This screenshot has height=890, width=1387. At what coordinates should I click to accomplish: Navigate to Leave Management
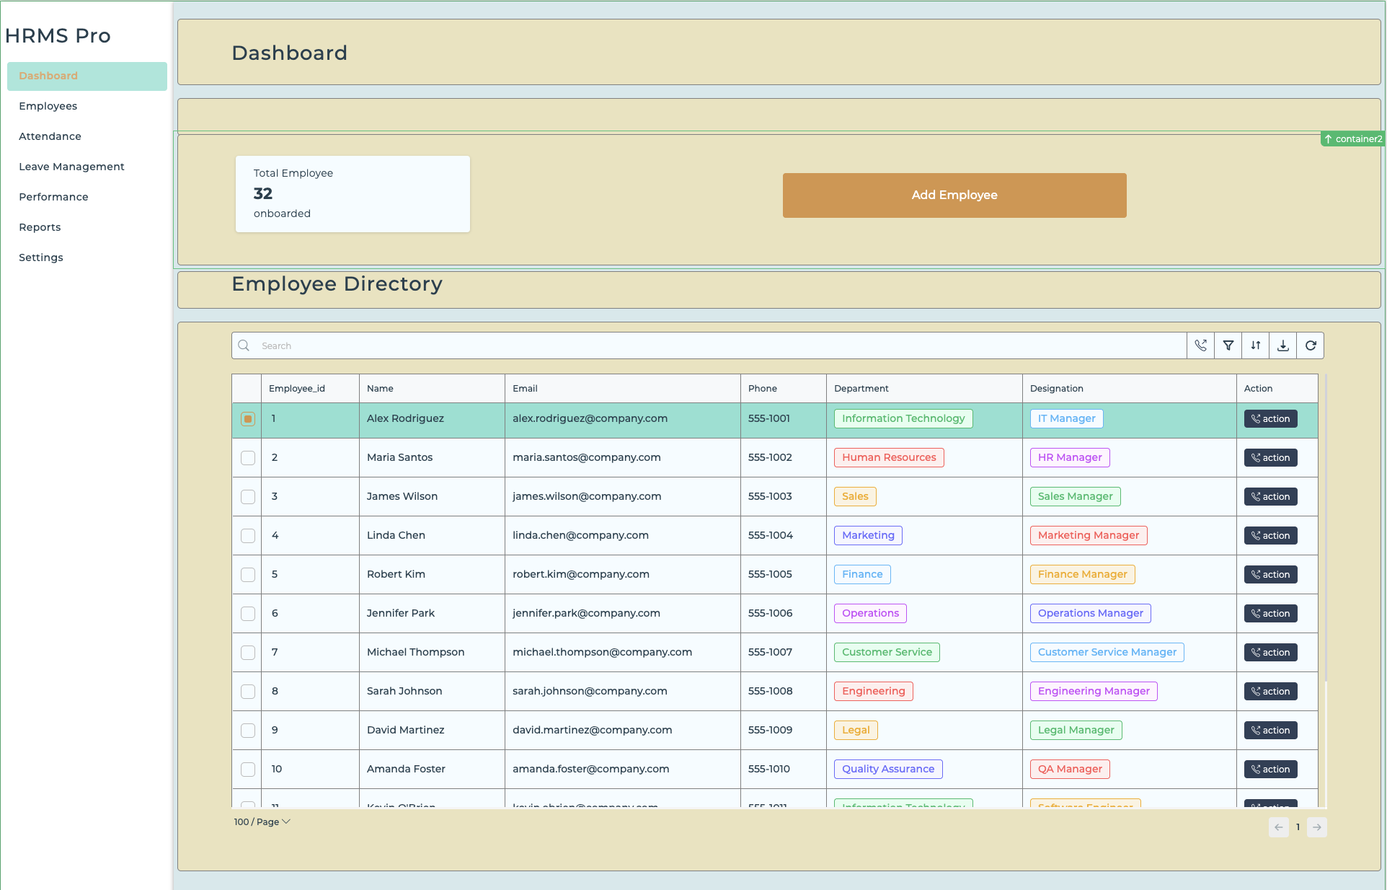(x=71, y=167)
